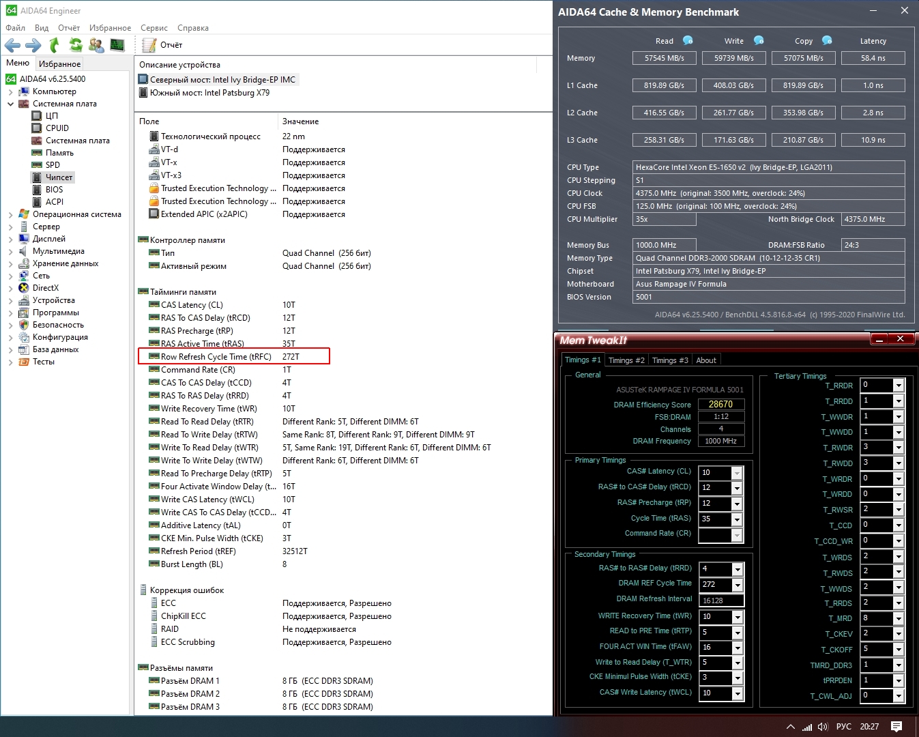Open the DRAM REF Cycle Time dropdown
The height and width of the screenshot is (737, 919).
click(738, 585)
